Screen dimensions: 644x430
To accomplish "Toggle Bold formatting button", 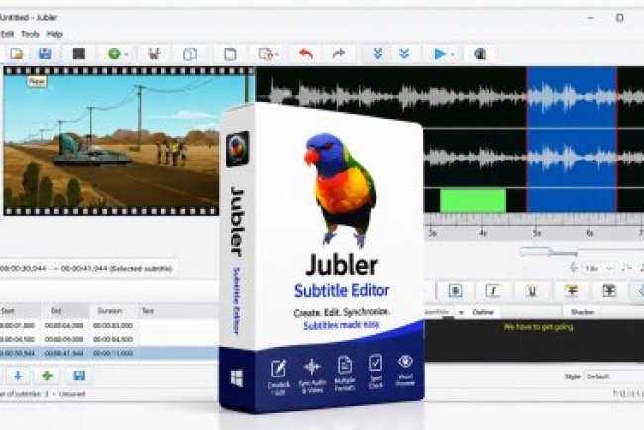I will coord(455,290).
